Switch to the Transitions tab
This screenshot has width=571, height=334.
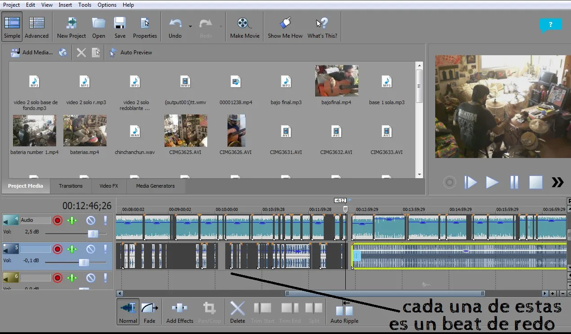[x=71, y=186]
